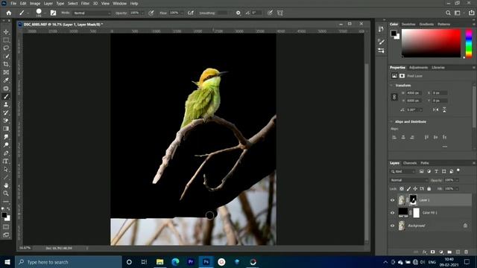Click the Add layer mask icon
Screen dimensions: 477x268
[x=432, y=252]
